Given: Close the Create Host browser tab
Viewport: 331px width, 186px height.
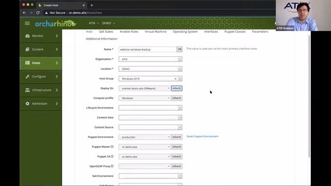Looking at the screenshot, I should tap(84, 5).
